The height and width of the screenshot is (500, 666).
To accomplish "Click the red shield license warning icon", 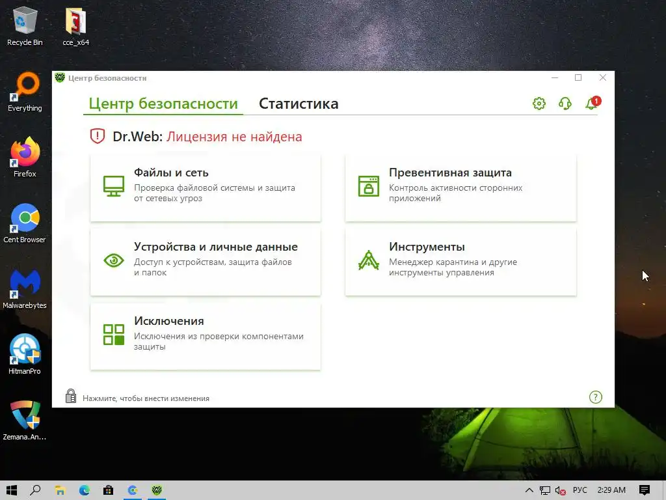I will point(98,136).
